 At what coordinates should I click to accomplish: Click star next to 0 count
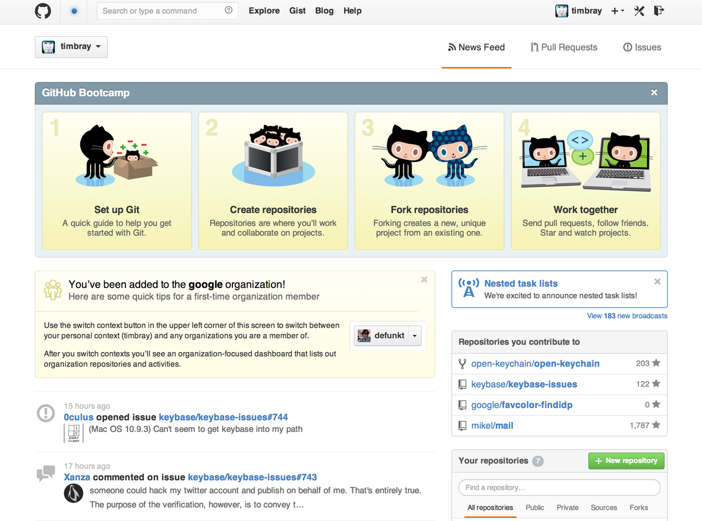[x=656, y=404]
